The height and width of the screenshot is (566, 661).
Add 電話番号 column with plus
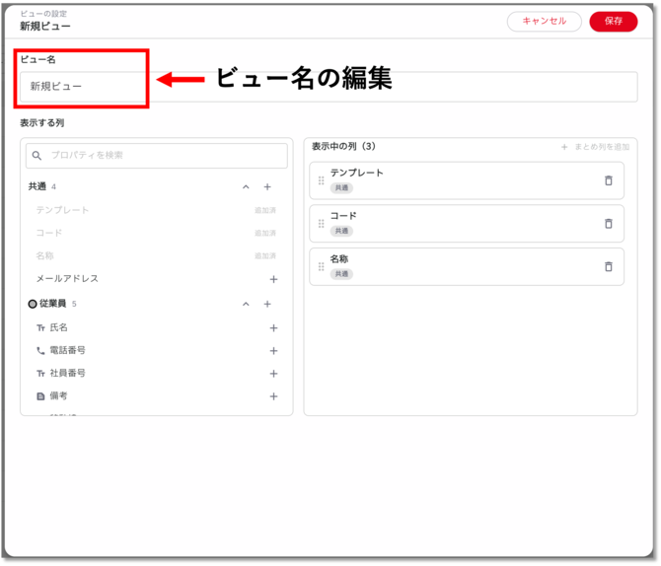pos(273,351)
